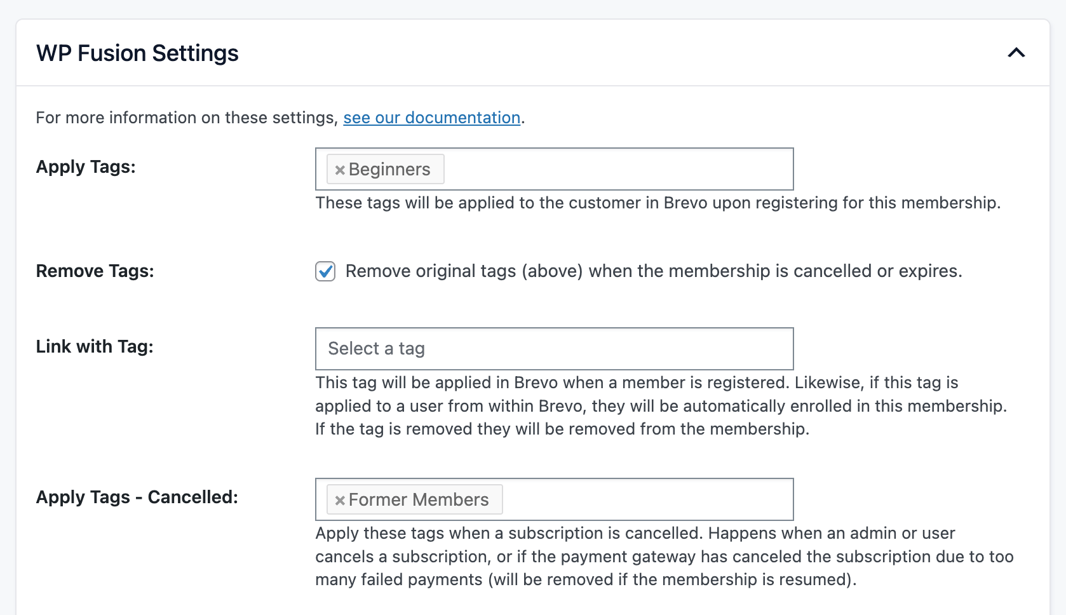The height and width of the screenshot is (615, 1066).
Task: Select the Beginners tag chip text
Action: (x=389, y=170)
